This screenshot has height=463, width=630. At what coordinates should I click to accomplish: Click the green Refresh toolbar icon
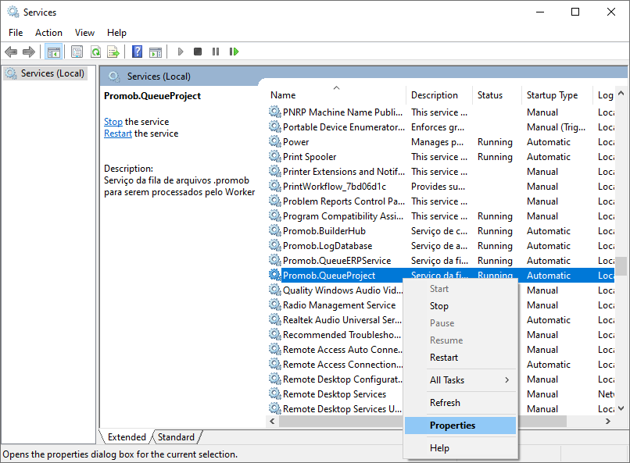pos(95,52)
